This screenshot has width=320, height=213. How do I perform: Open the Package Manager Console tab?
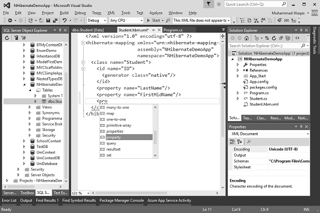tap(122, 200)
